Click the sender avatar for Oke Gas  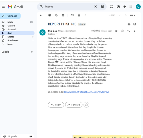(x=42, y=33)
